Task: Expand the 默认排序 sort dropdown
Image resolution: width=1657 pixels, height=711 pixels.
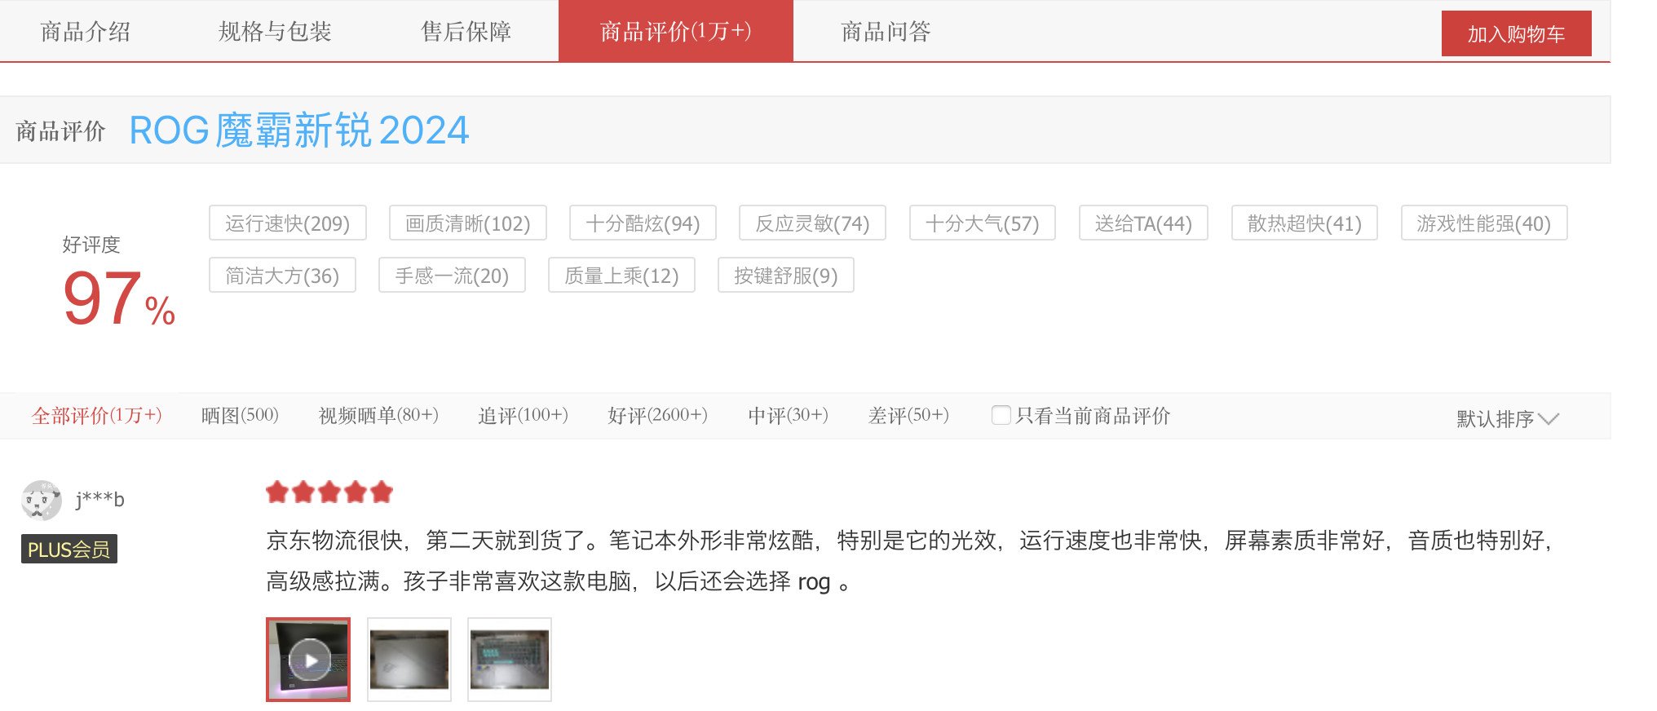Action: (x=1507, y=418)
